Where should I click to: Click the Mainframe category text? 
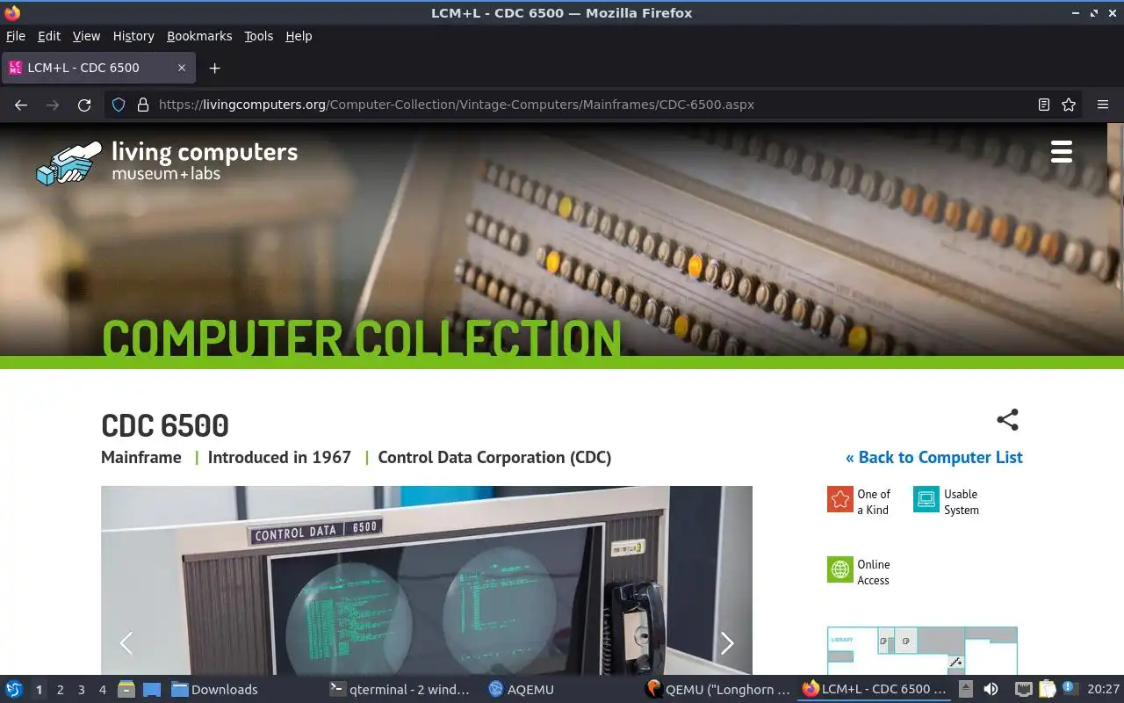pos(141,457)
